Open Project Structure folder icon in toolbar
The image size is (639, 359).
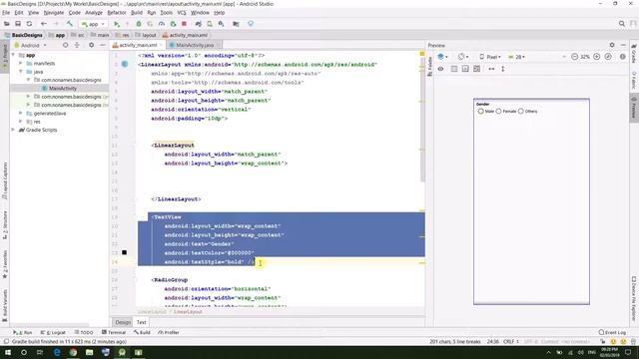pos(236,24)
